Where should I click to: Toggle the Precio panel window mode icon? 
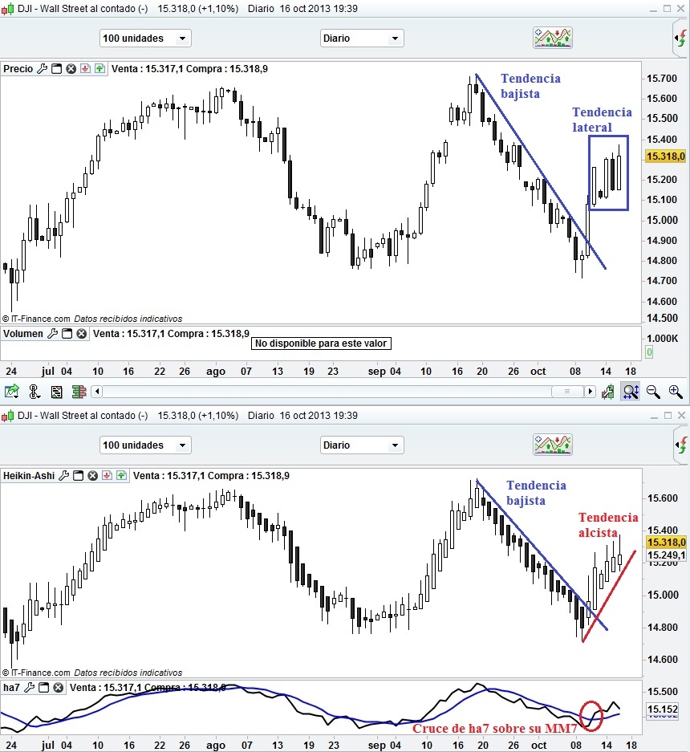point(57,68)
